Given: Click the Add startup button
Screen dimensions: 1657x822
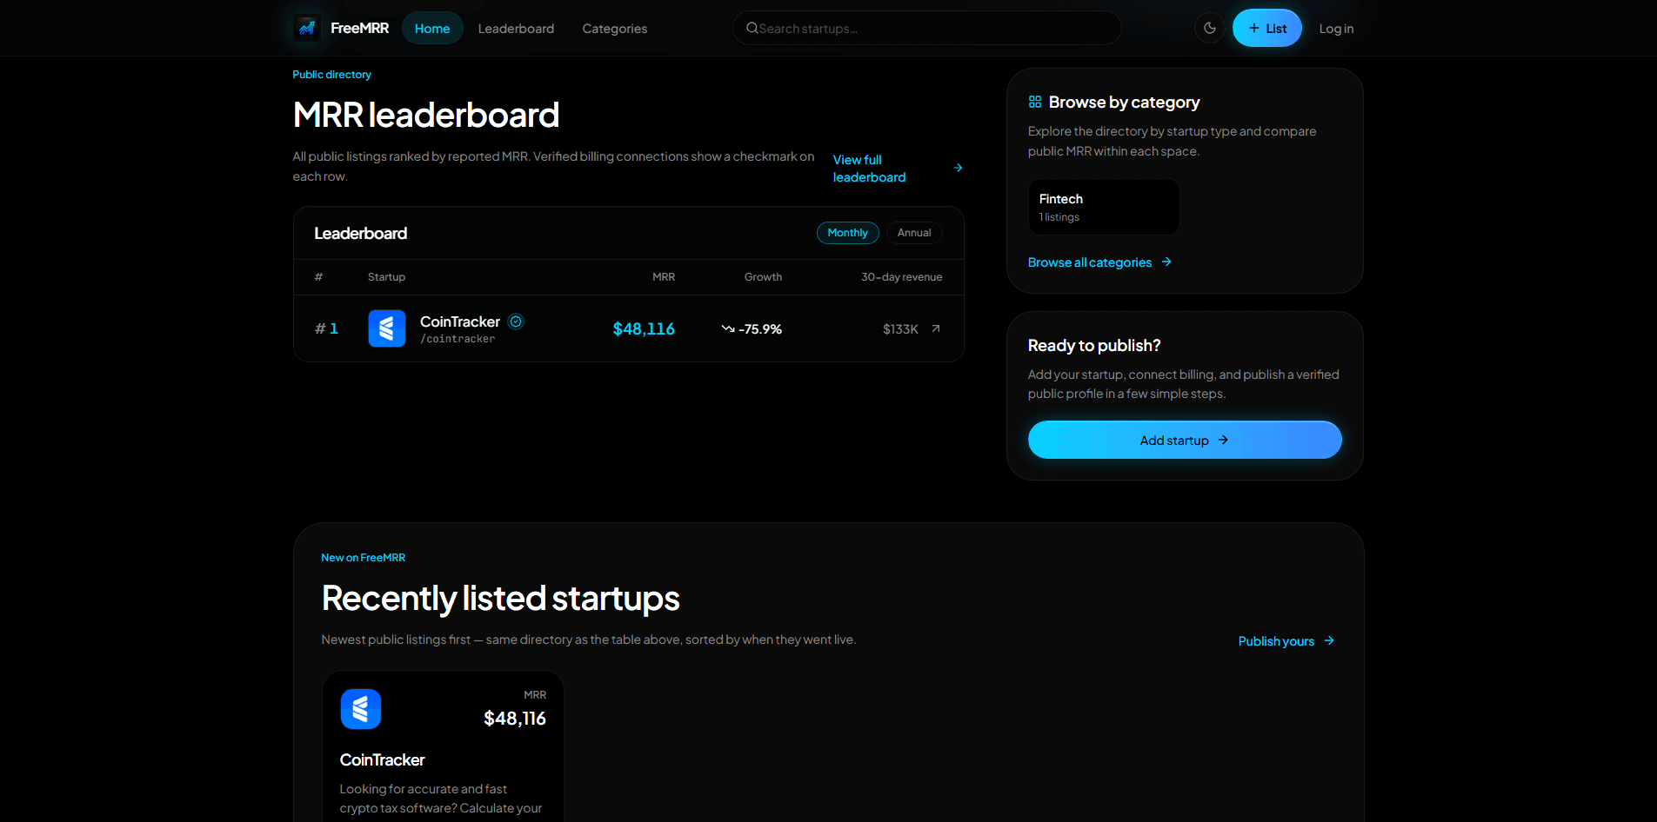Looking at the screenshot, I should (1185, 440).
